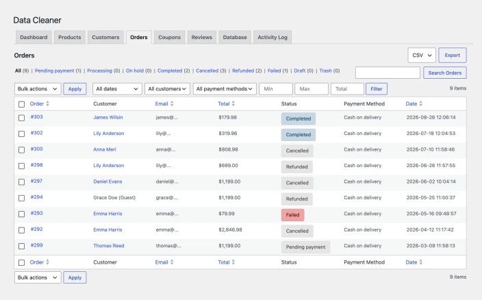Click the Search Orders button
The height and width of the screenshot is (300, 482).
445,73
